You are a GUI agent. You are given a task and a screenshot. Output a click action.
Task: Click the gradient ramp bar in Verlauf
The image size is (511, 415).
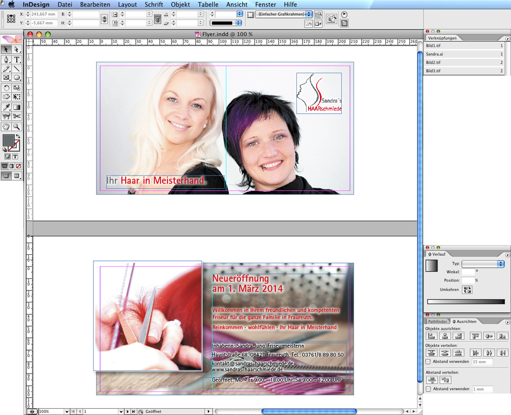(x=465, y=302)
